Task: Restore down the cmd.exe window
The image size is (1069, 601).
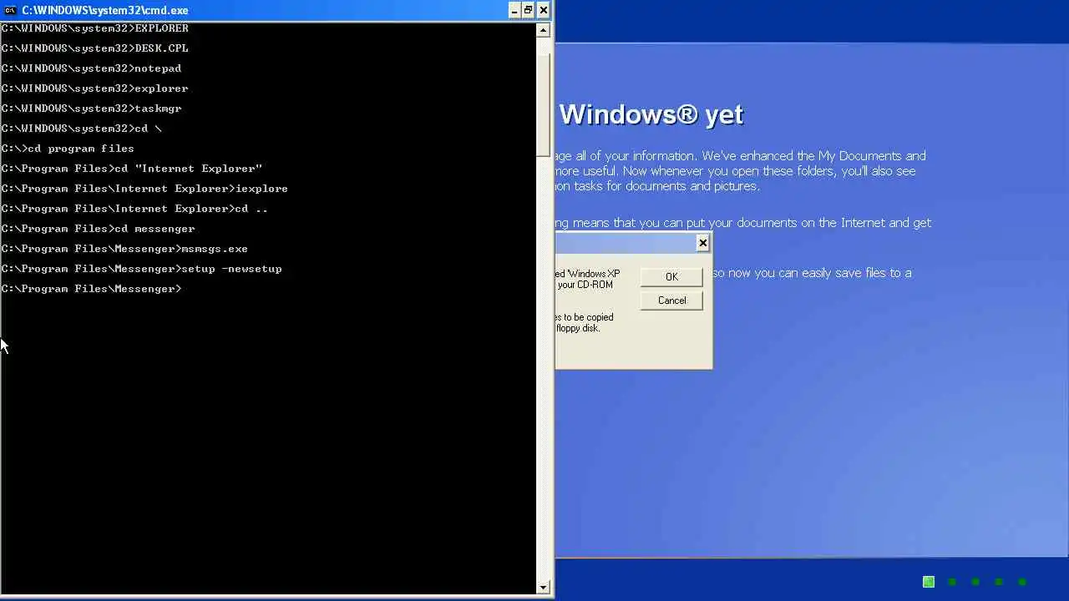Action: [x=528, y=10]
